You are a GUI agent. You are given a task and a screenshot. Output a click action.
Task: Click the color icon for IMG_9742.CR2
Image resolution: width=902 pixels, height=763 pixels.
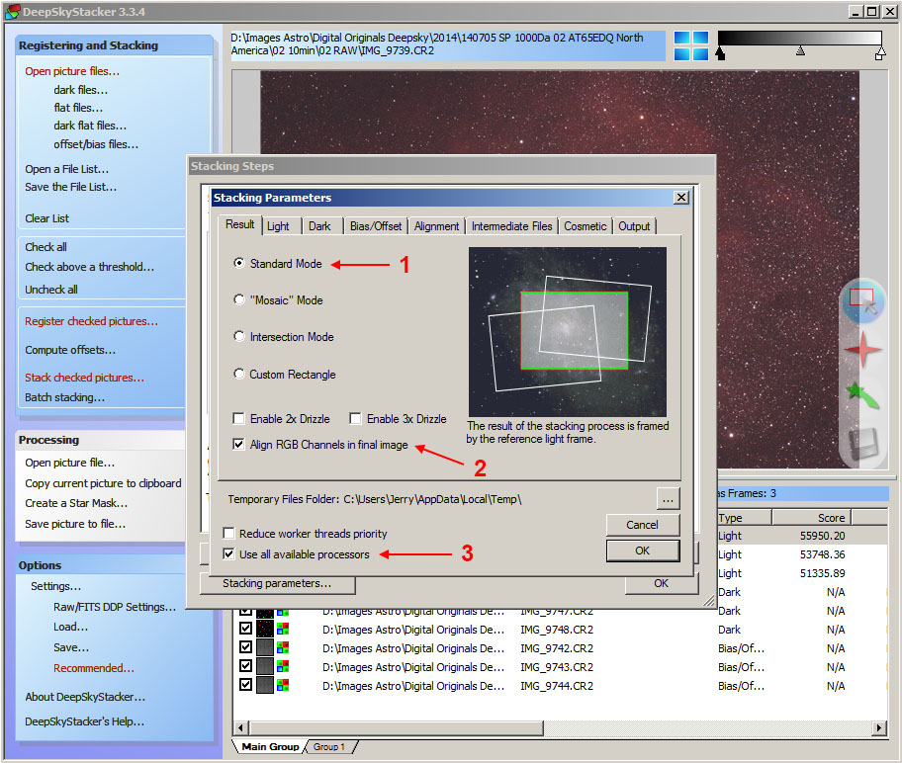[x=283, y=647]
